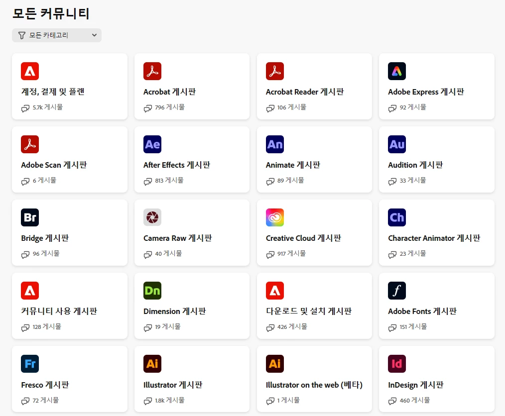Screen dimensions: 505x416
Task: Click the 813 게시물 post count
Action: pos(169,180)
